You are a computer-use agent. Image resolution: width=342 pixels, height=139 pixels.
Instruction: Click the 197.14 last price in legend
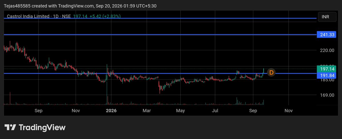pos(80,16)
